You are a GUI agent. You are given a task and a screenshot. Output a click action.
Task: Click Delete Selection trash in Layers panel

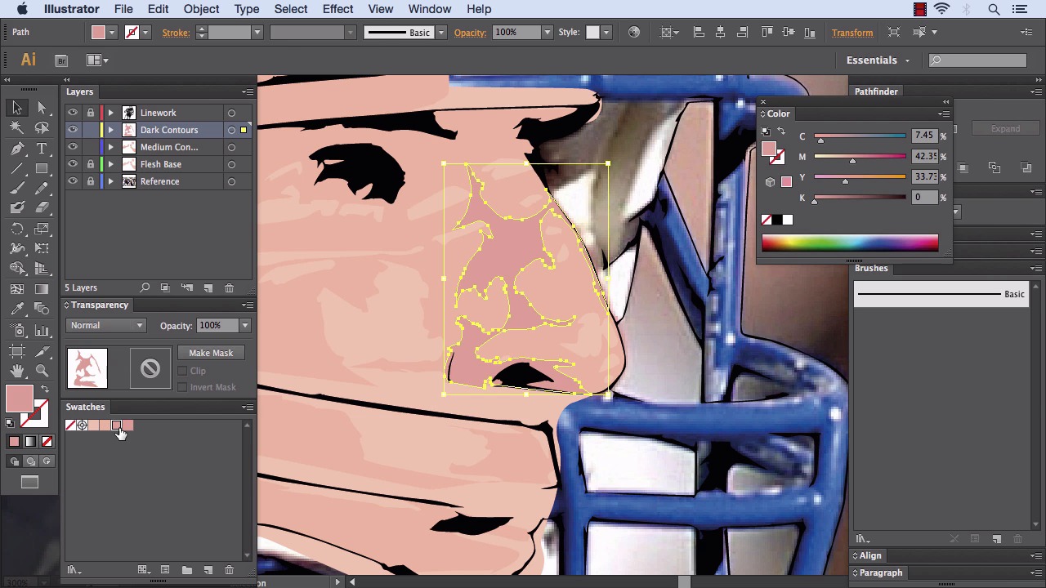point(230,288)
